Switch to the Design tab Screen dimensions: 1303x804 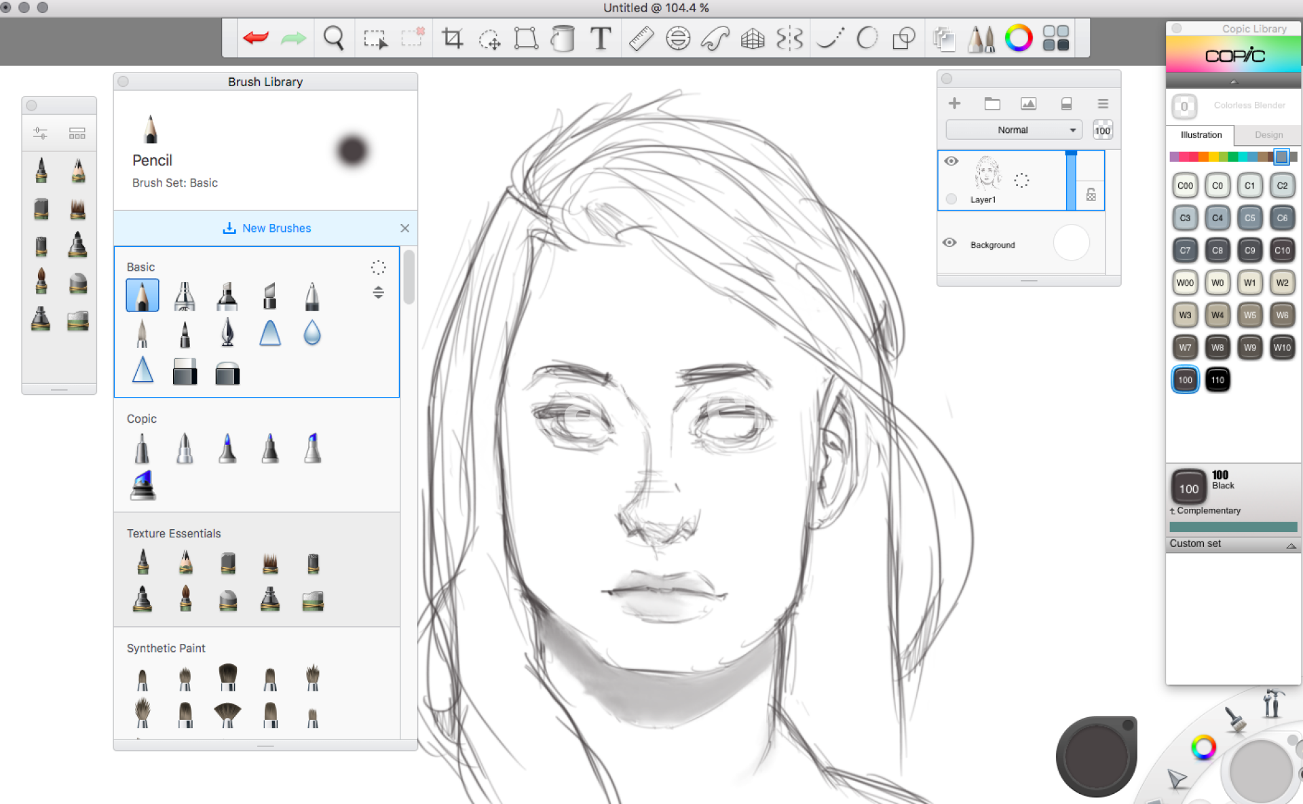1268,135
